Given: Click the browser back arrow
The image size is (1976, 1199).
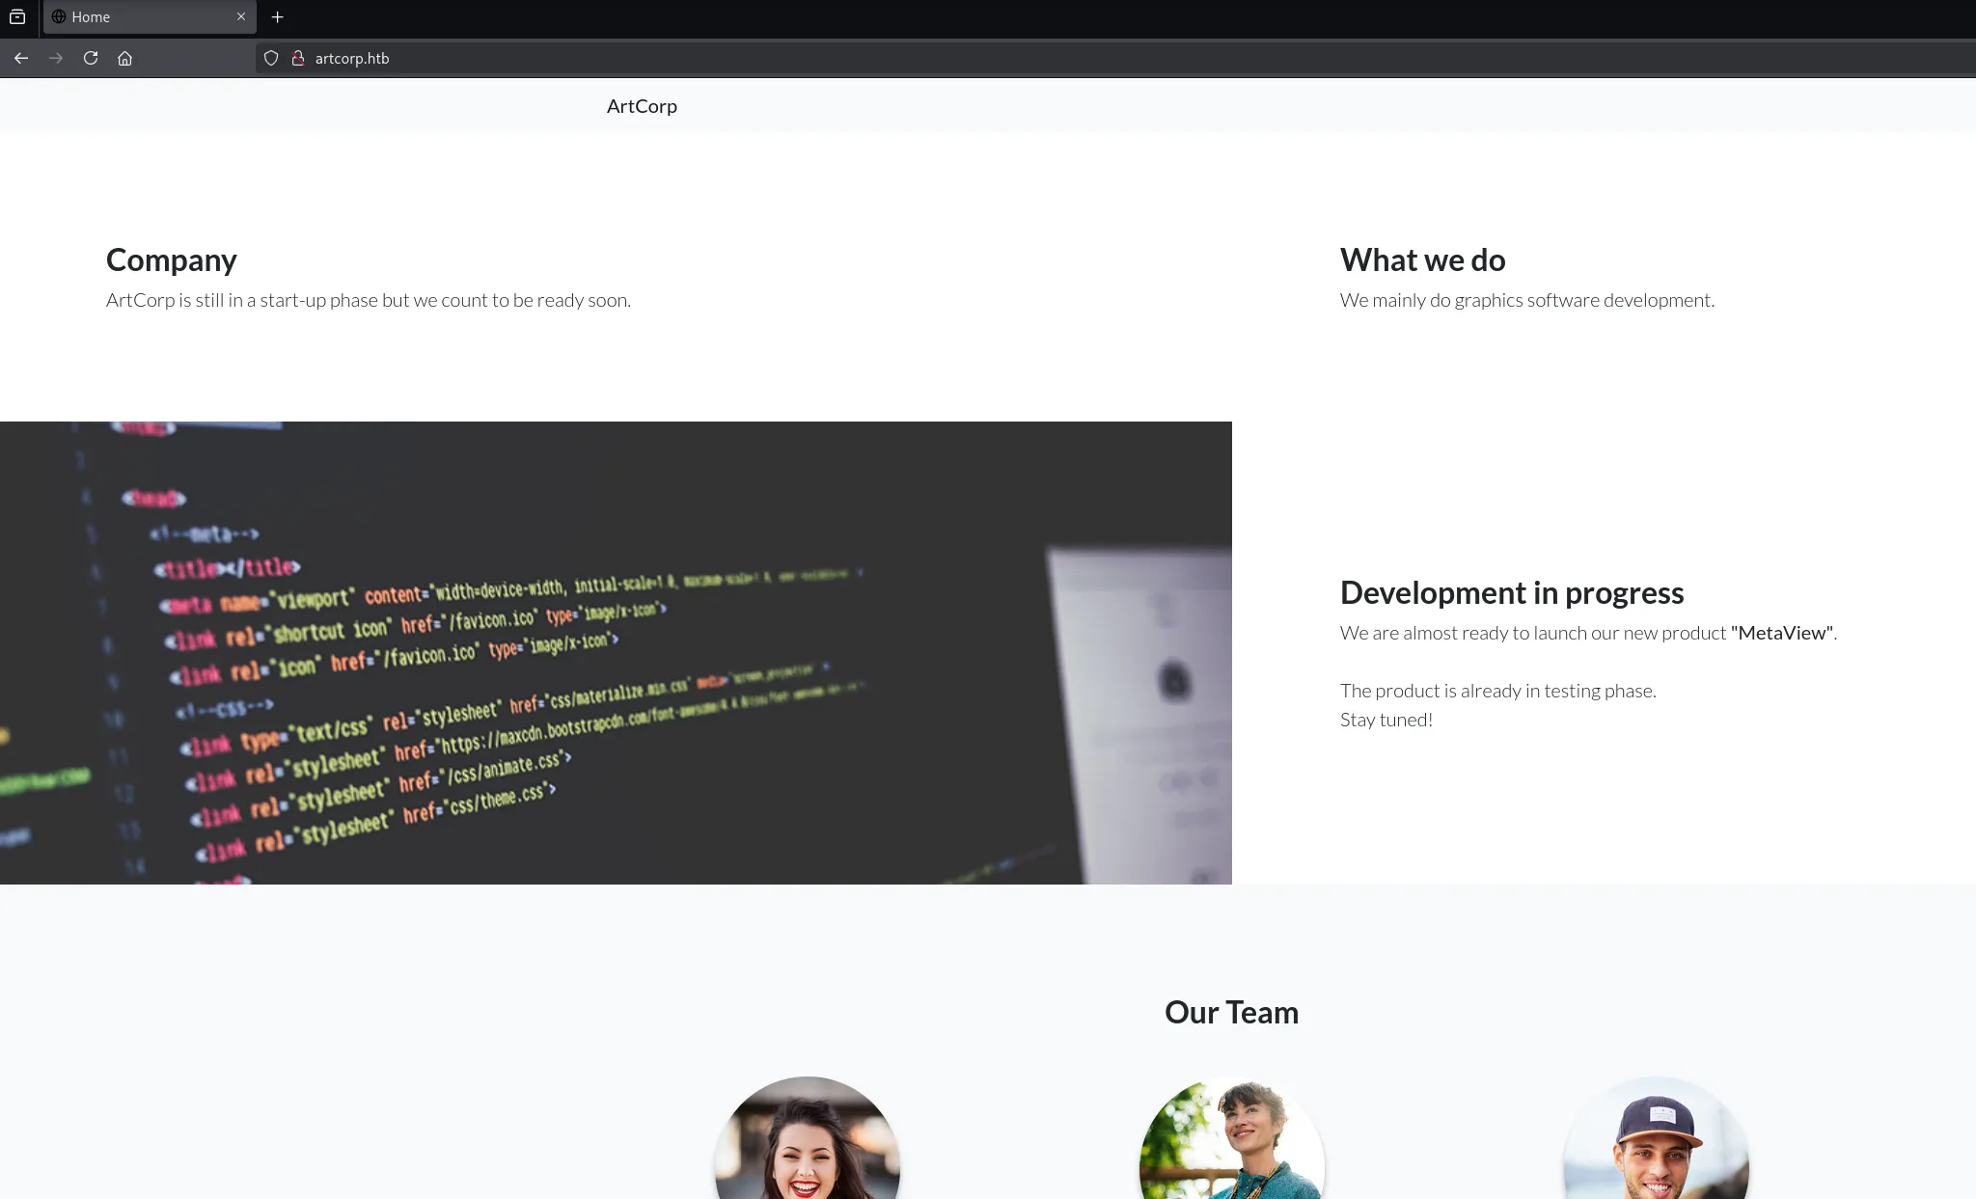Looking at the screenshot, I should [x=21, y=58].
